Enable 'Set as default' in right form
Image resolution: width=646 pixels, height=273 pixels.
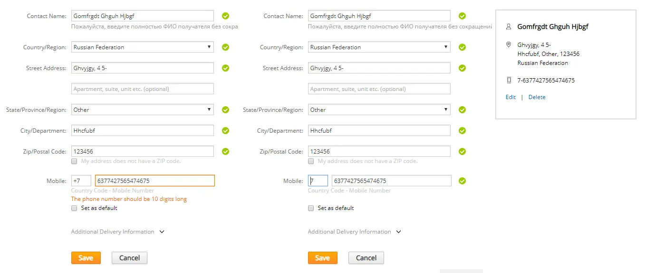tap(311, 208)
